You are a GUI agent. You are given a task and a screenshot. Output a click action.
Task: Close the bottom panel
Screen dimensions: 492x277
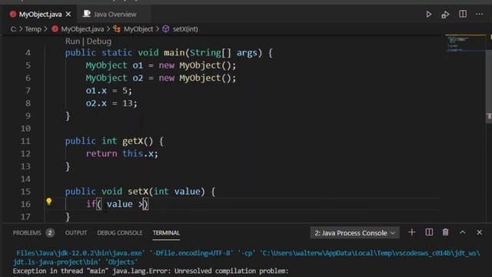point(479,232)
